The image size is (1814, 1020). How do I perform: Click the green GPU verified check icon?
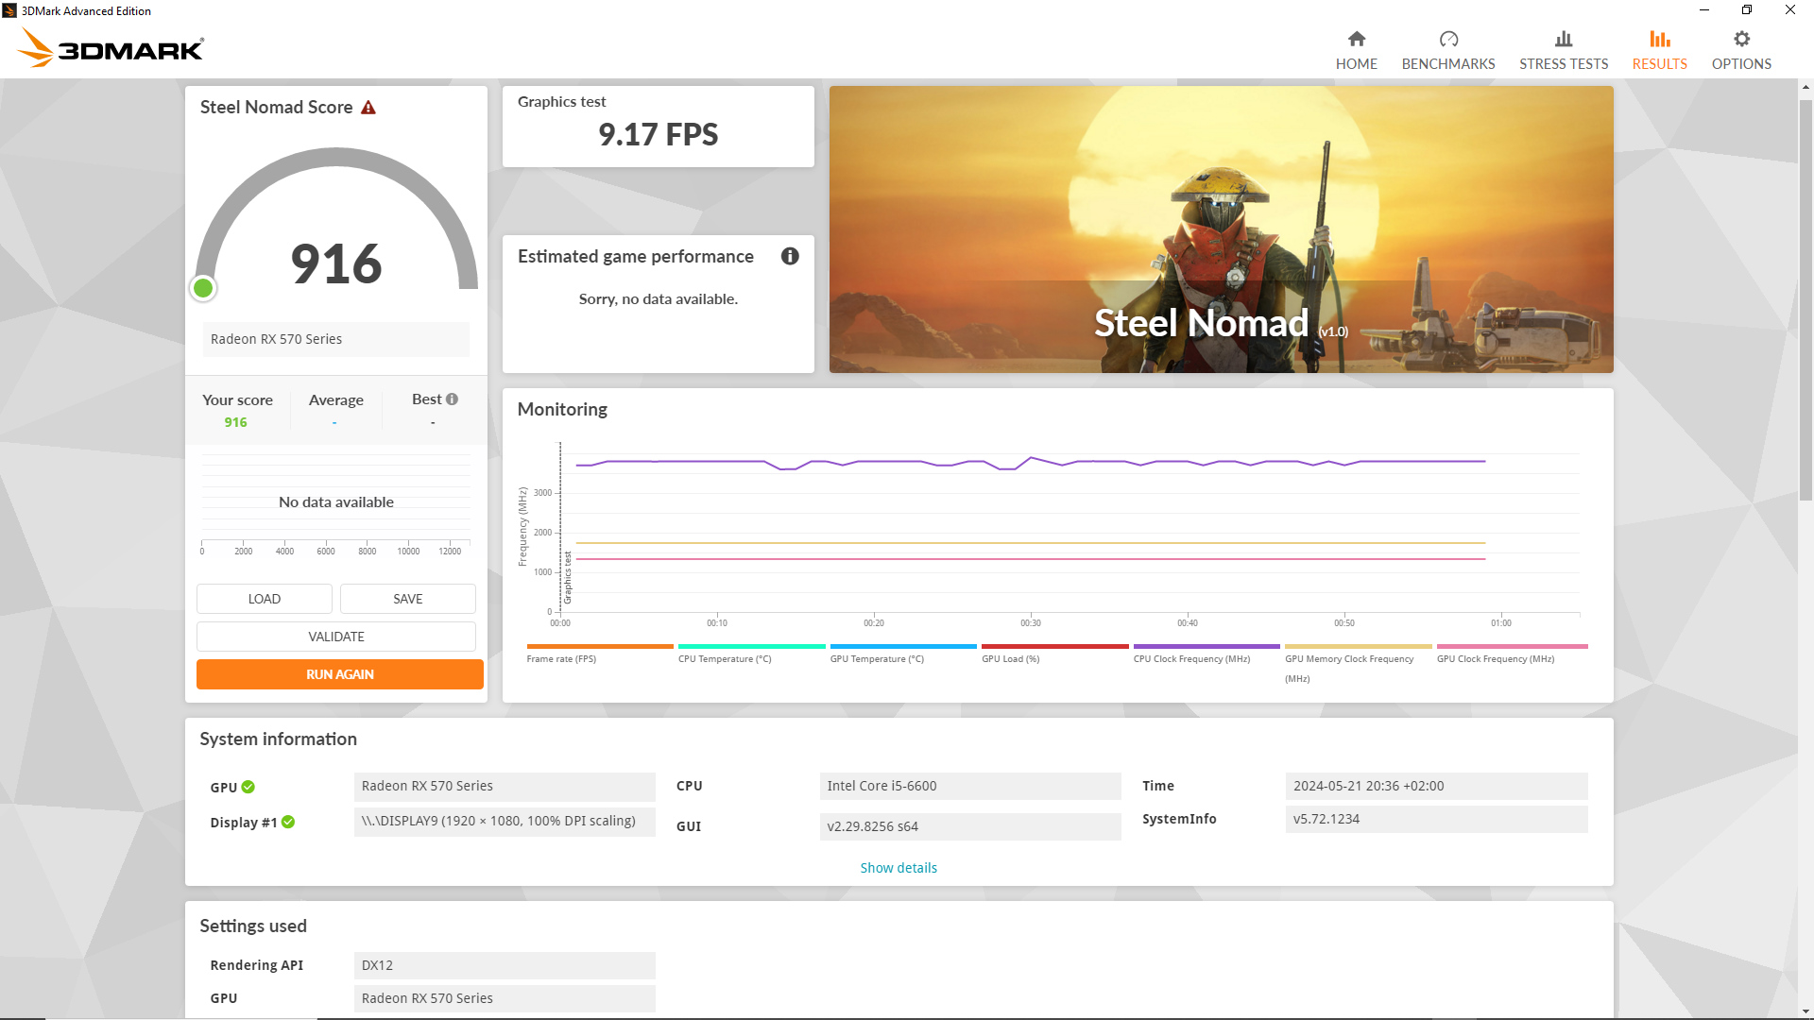tap(248, 787)
